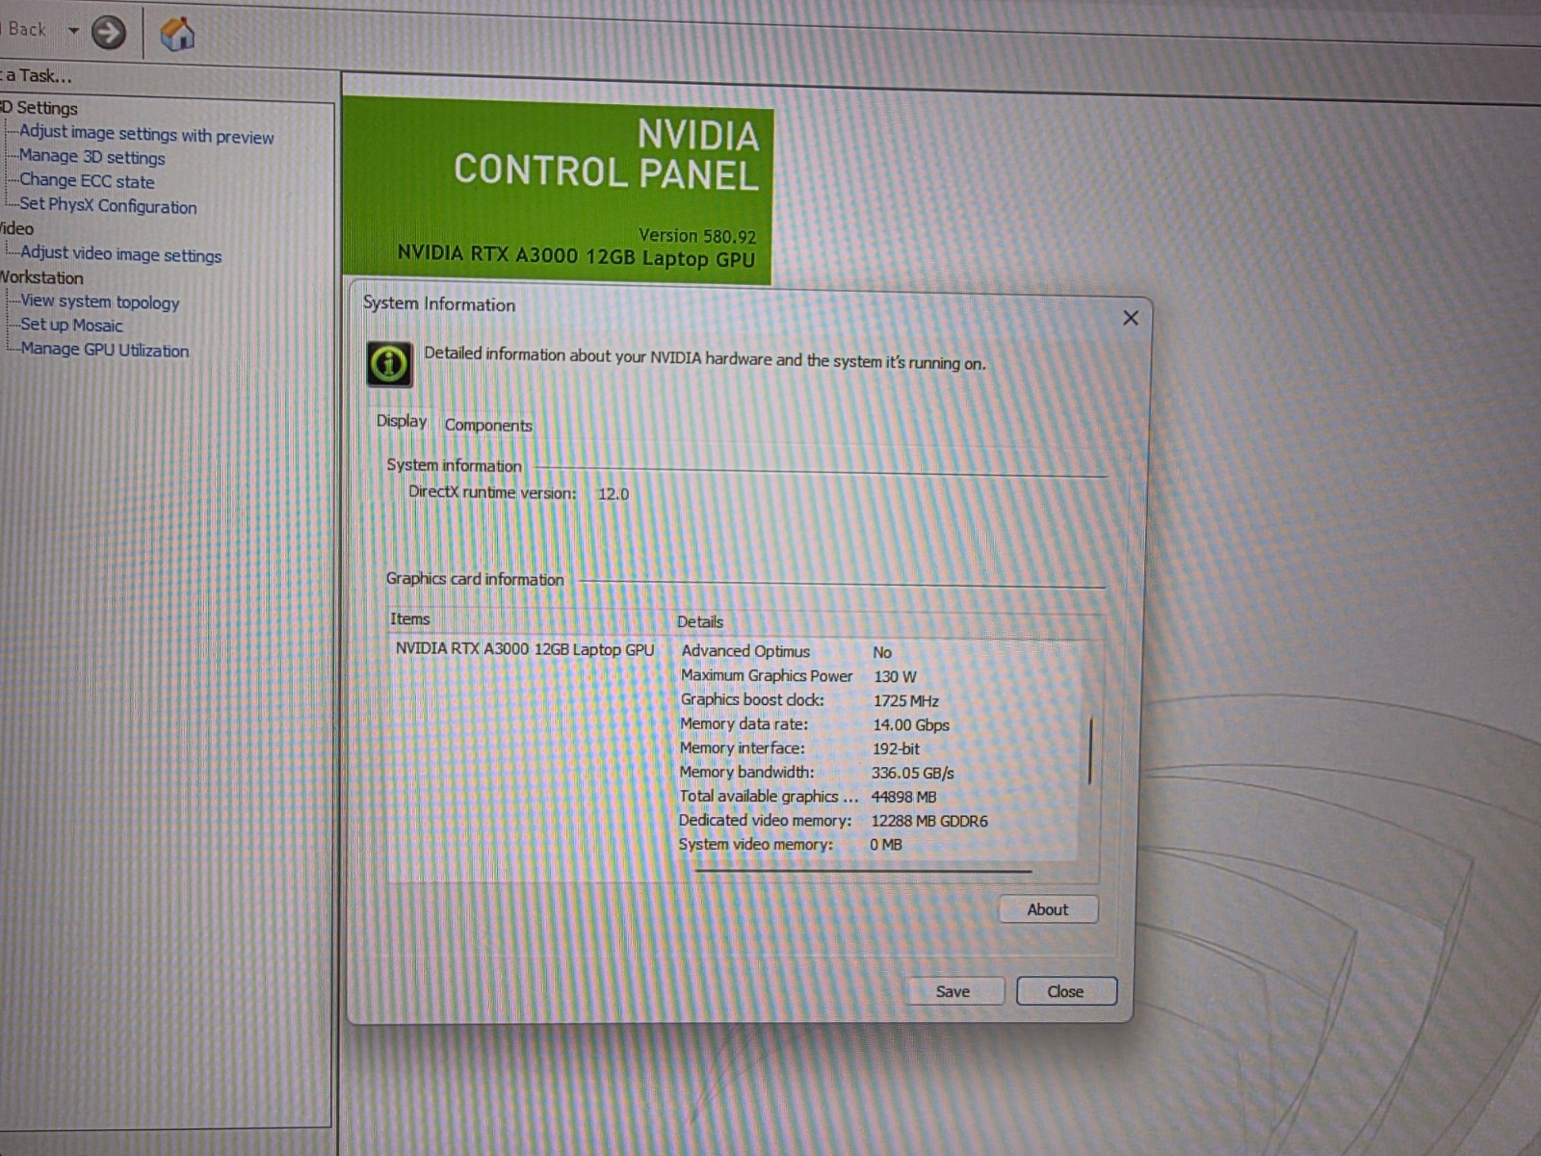Click the green info icon in System Information
The height and width of the screenshot is (1156, 1541).
coord(390,364)
